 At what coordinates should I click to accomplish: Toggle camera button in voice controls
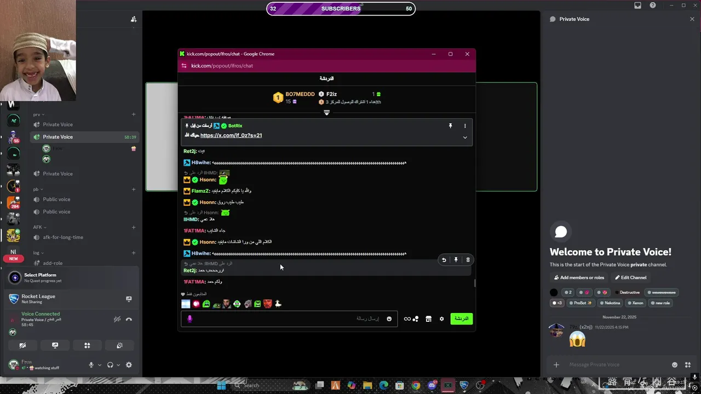[22, 345]
